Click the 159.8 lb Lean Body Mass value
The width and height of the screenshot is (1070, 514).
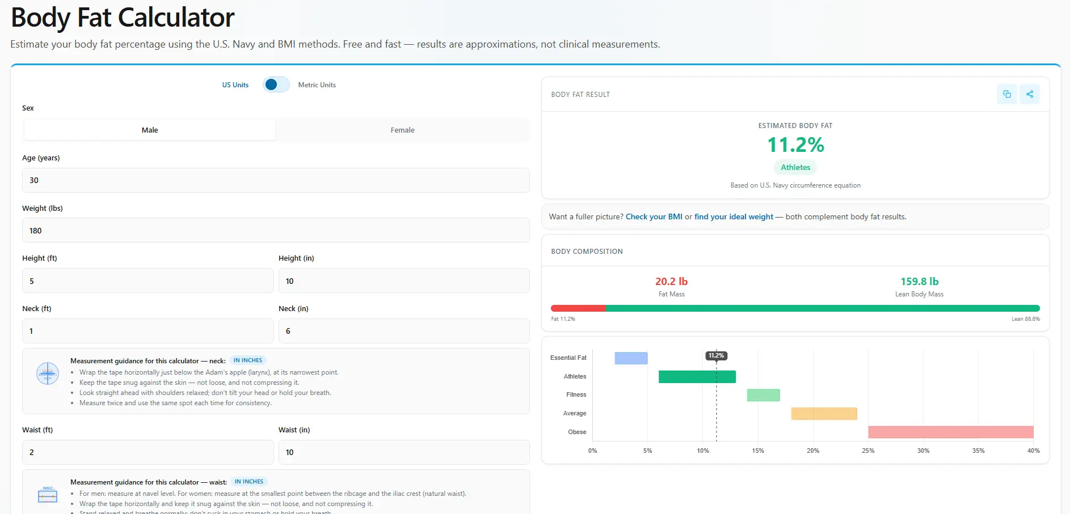pyautogui.click(x=919, y=281)
